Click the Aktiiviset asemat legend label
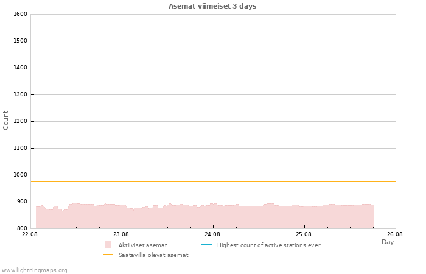This screenshot has width=426, height=274. click(142, 245)
